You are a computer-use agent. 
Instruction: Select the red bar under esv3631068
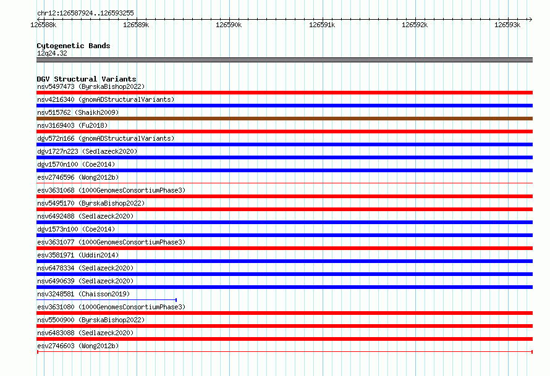tap(284, 196)
